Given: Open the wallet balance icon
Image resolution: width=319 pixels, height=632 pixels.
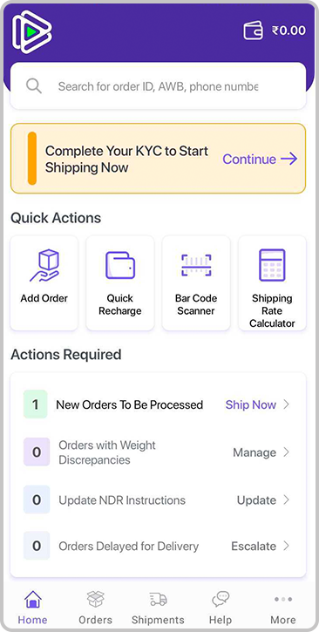Looking at the screenshot, I should 253,31.
